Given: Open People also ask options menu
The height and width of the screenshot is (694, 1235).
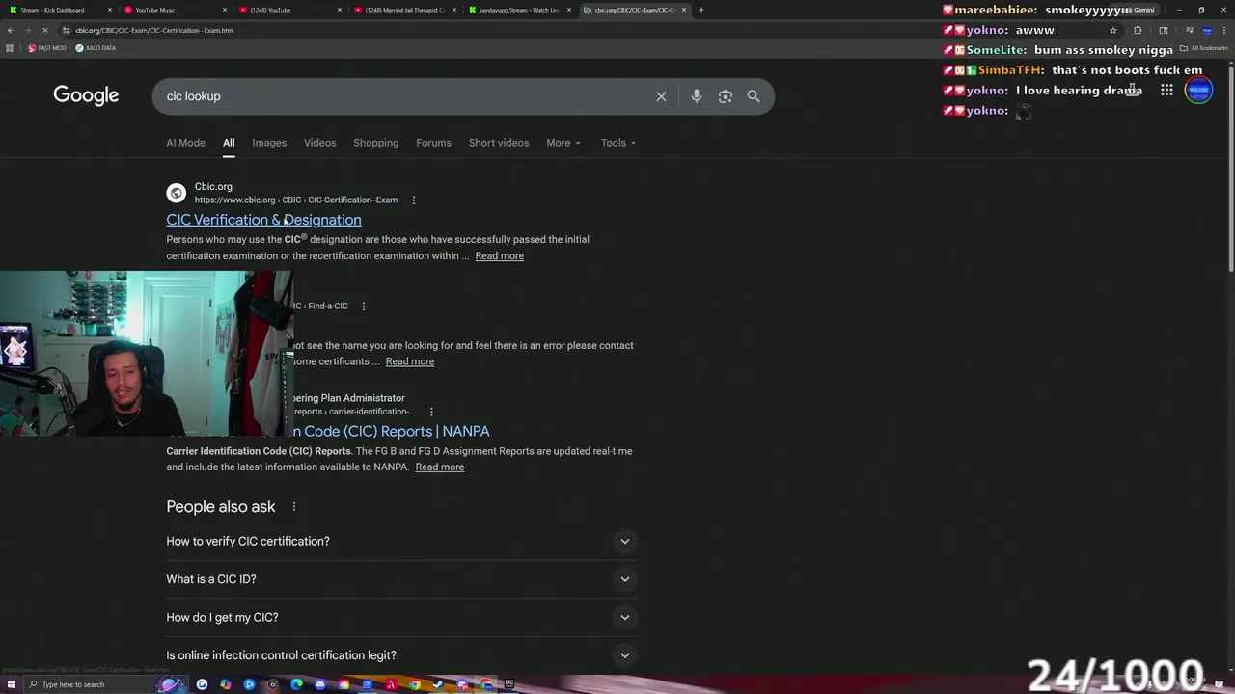Looking at the screenshot, I should pyautogui.click(x=294, y=507).
